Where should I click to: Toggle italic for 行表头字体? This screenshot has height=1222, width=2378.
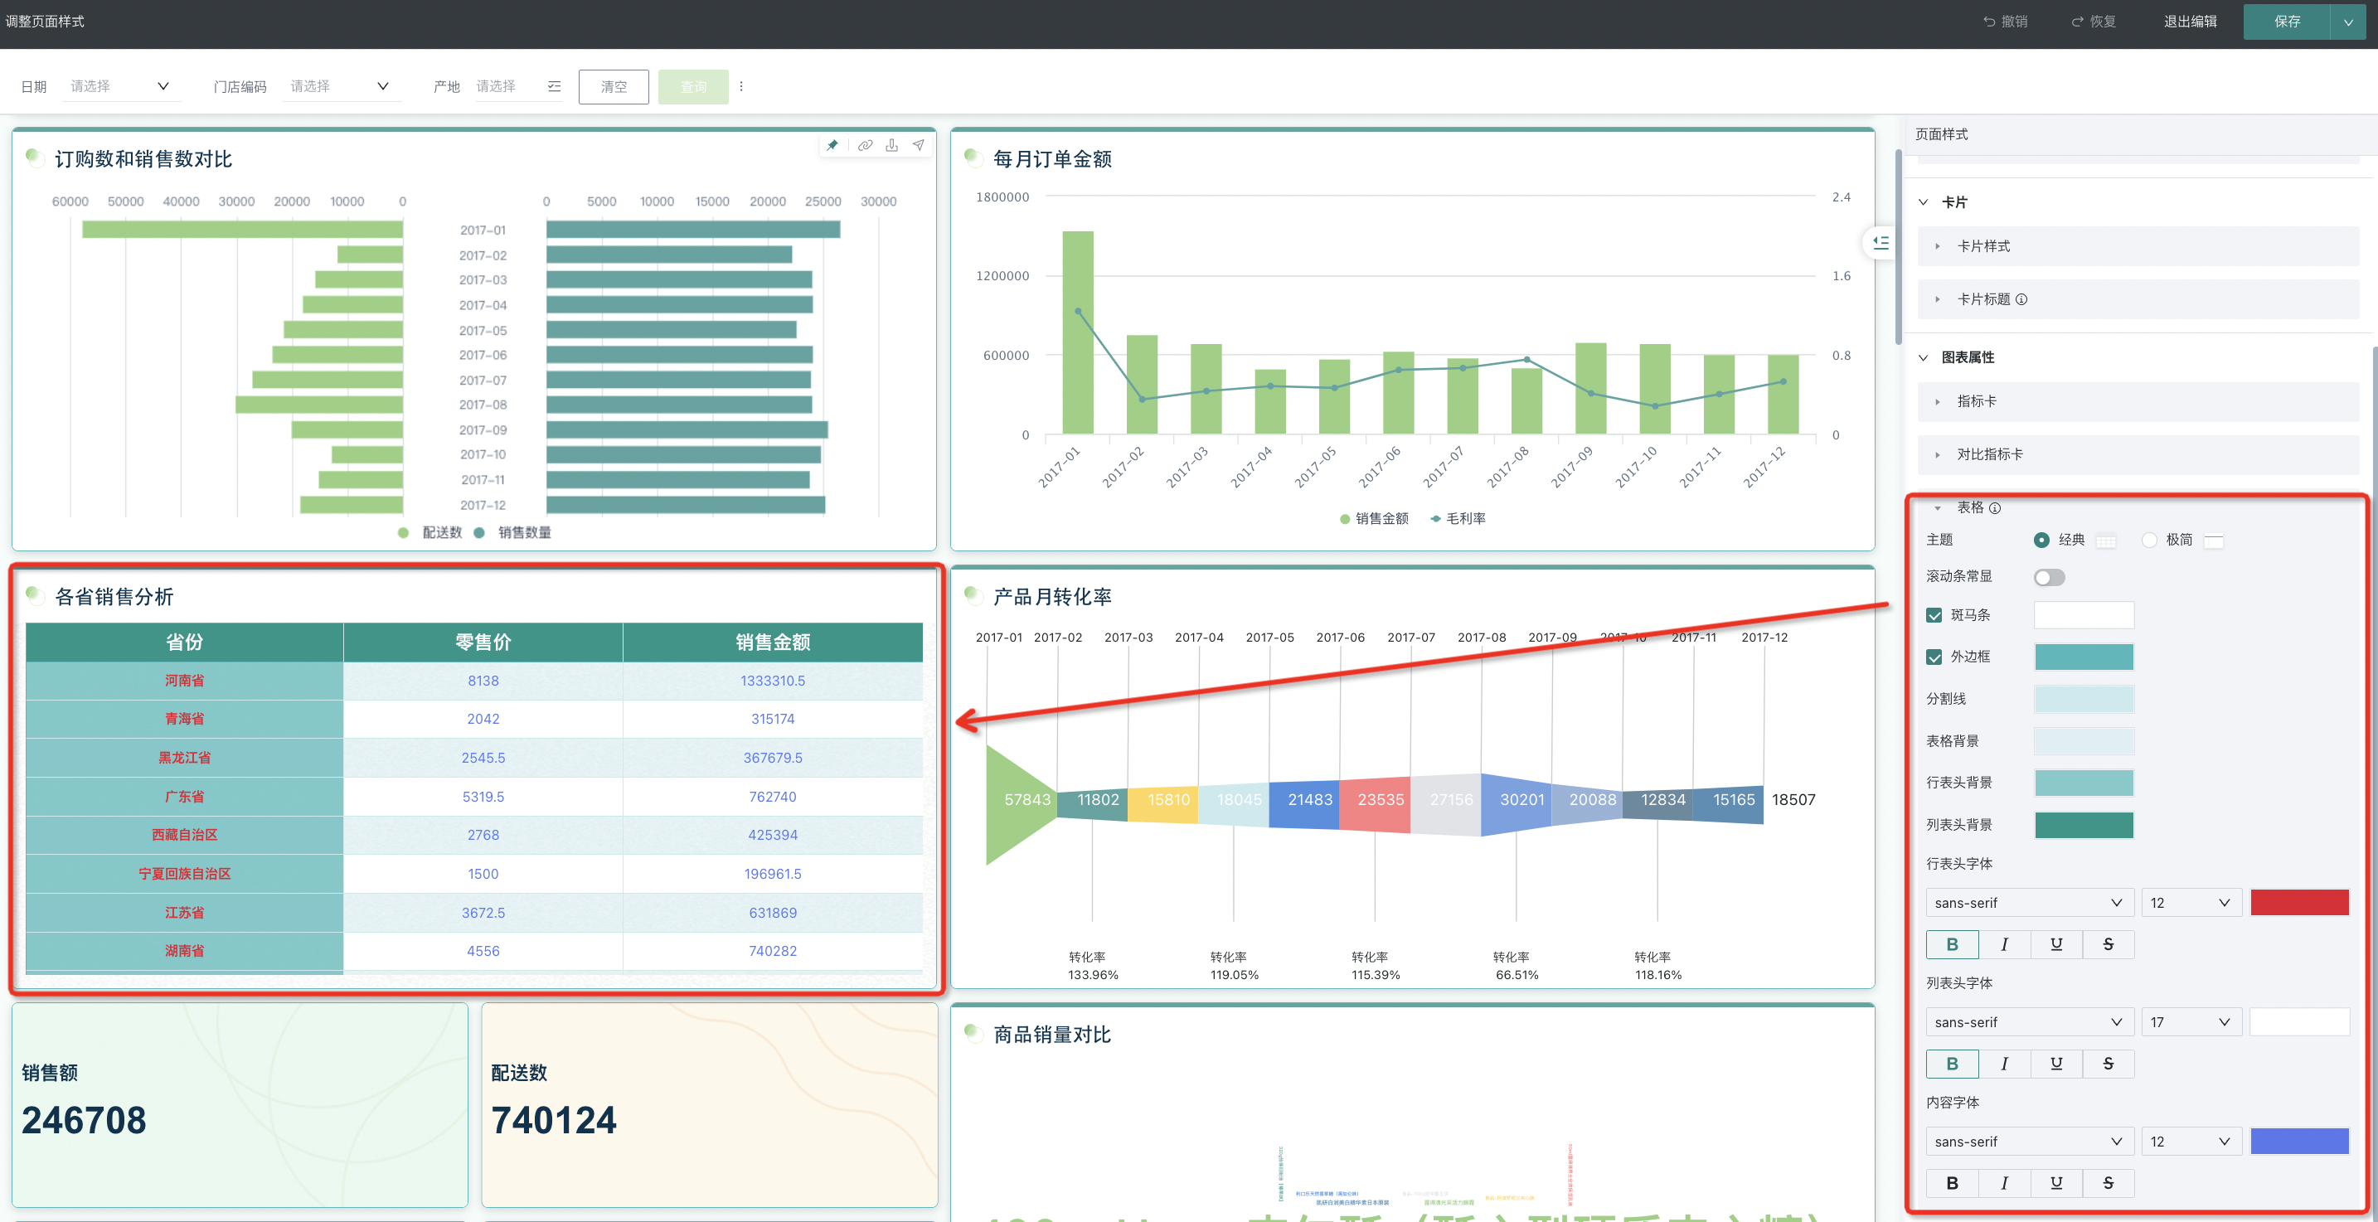[2003, 944]
